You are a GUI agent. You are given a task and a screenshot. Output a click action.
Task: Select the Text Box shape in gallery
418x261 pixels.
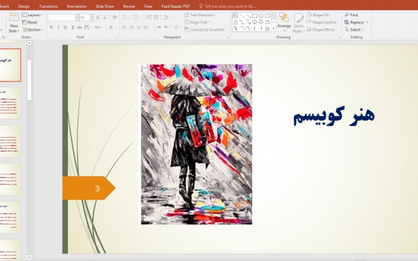(235, 16)
